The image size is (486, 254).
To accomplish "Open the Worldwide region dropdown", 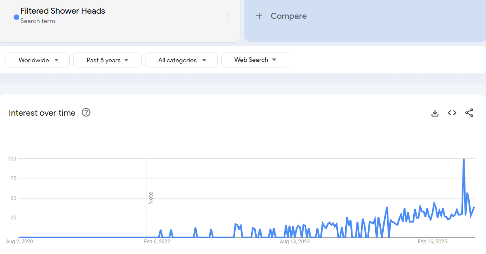I will click(x=38, y=60).
